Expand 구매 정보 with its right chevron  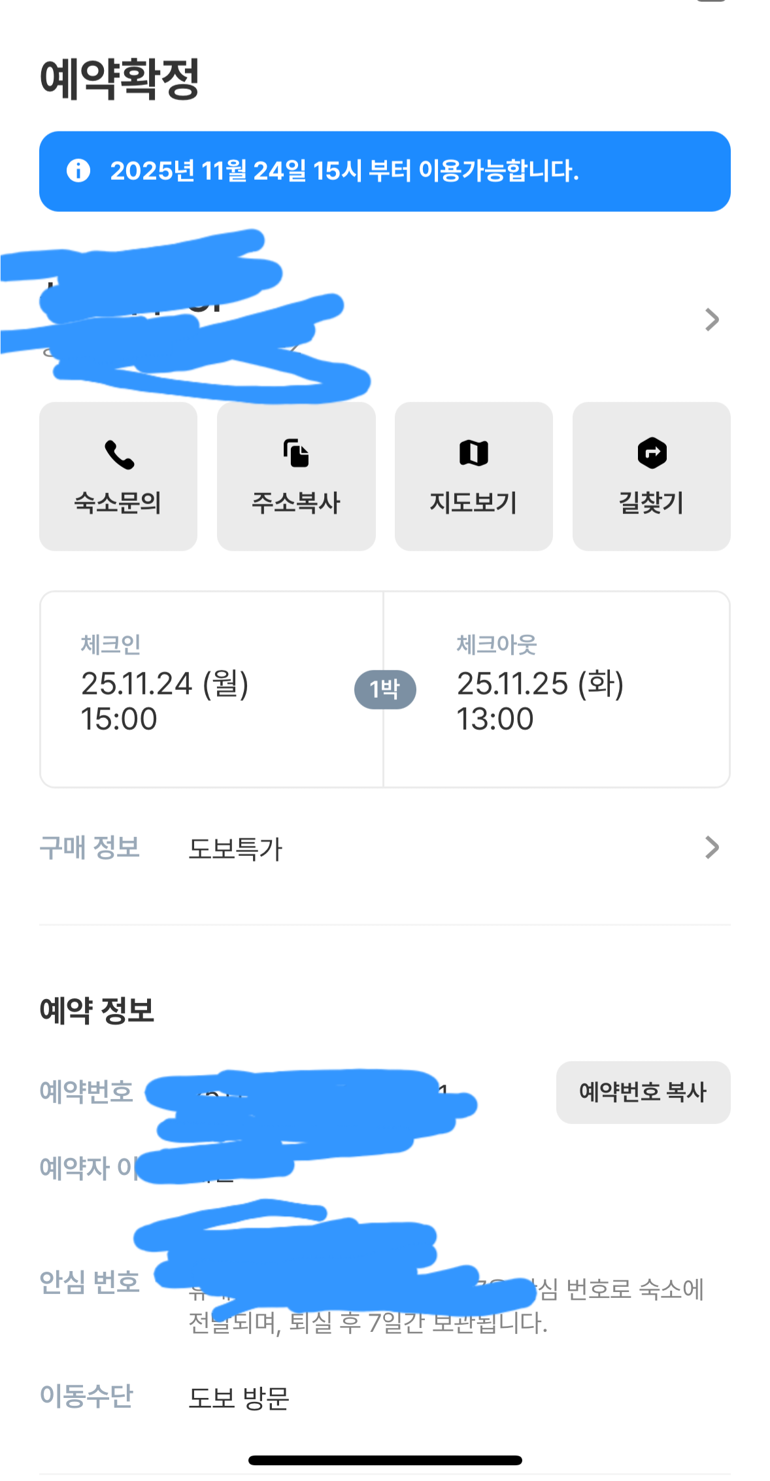(712, 847)
